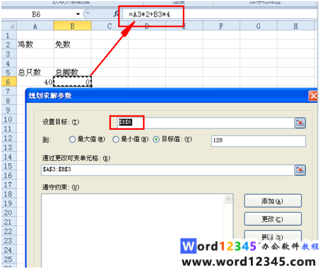The height and width of the screenshot is (272, 322).
Task: Click cell B5 containing 总脚数
Action: (72, 72)
